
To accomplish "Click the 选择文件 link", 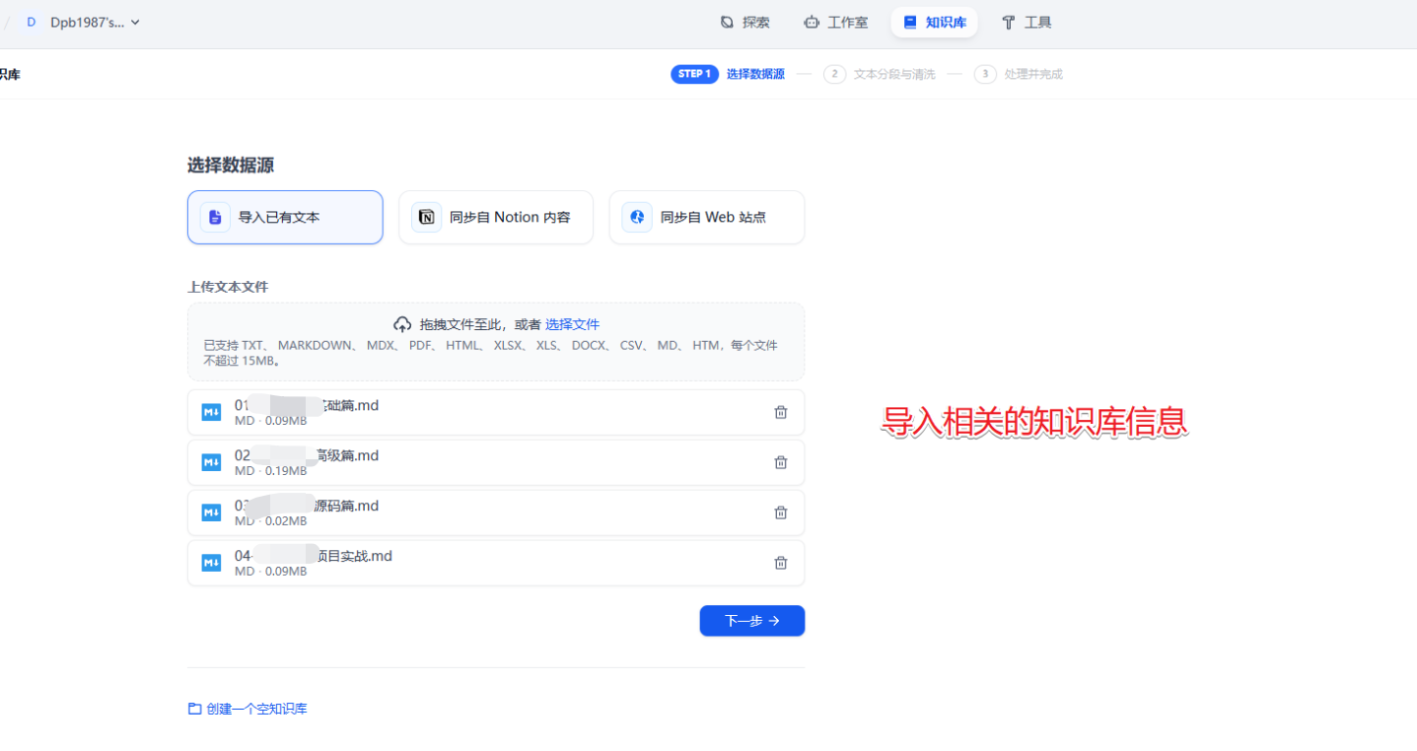I will tap(572, 324).
